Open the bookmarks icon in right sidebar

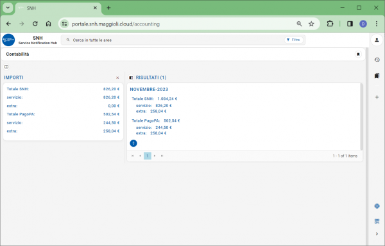pos(377,76)
